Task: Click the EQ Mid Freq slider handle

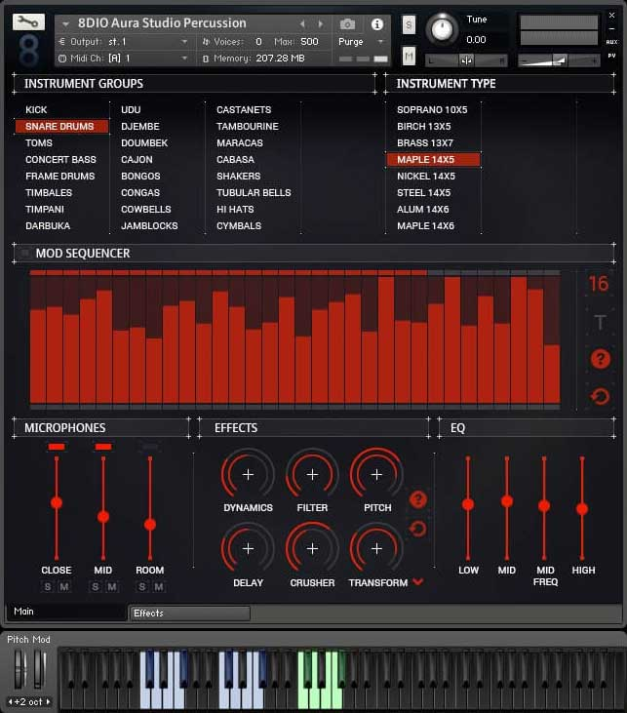Action: pyautogui.click(x=544, y=505)
